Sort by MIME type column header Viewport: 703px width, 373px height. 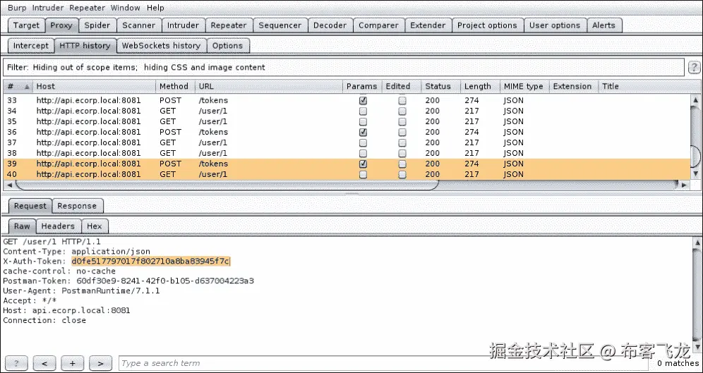pos(524,87)
